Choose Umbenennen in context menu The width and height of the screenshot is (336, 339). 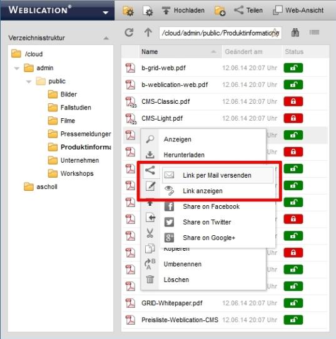click(x=183, y=264)
